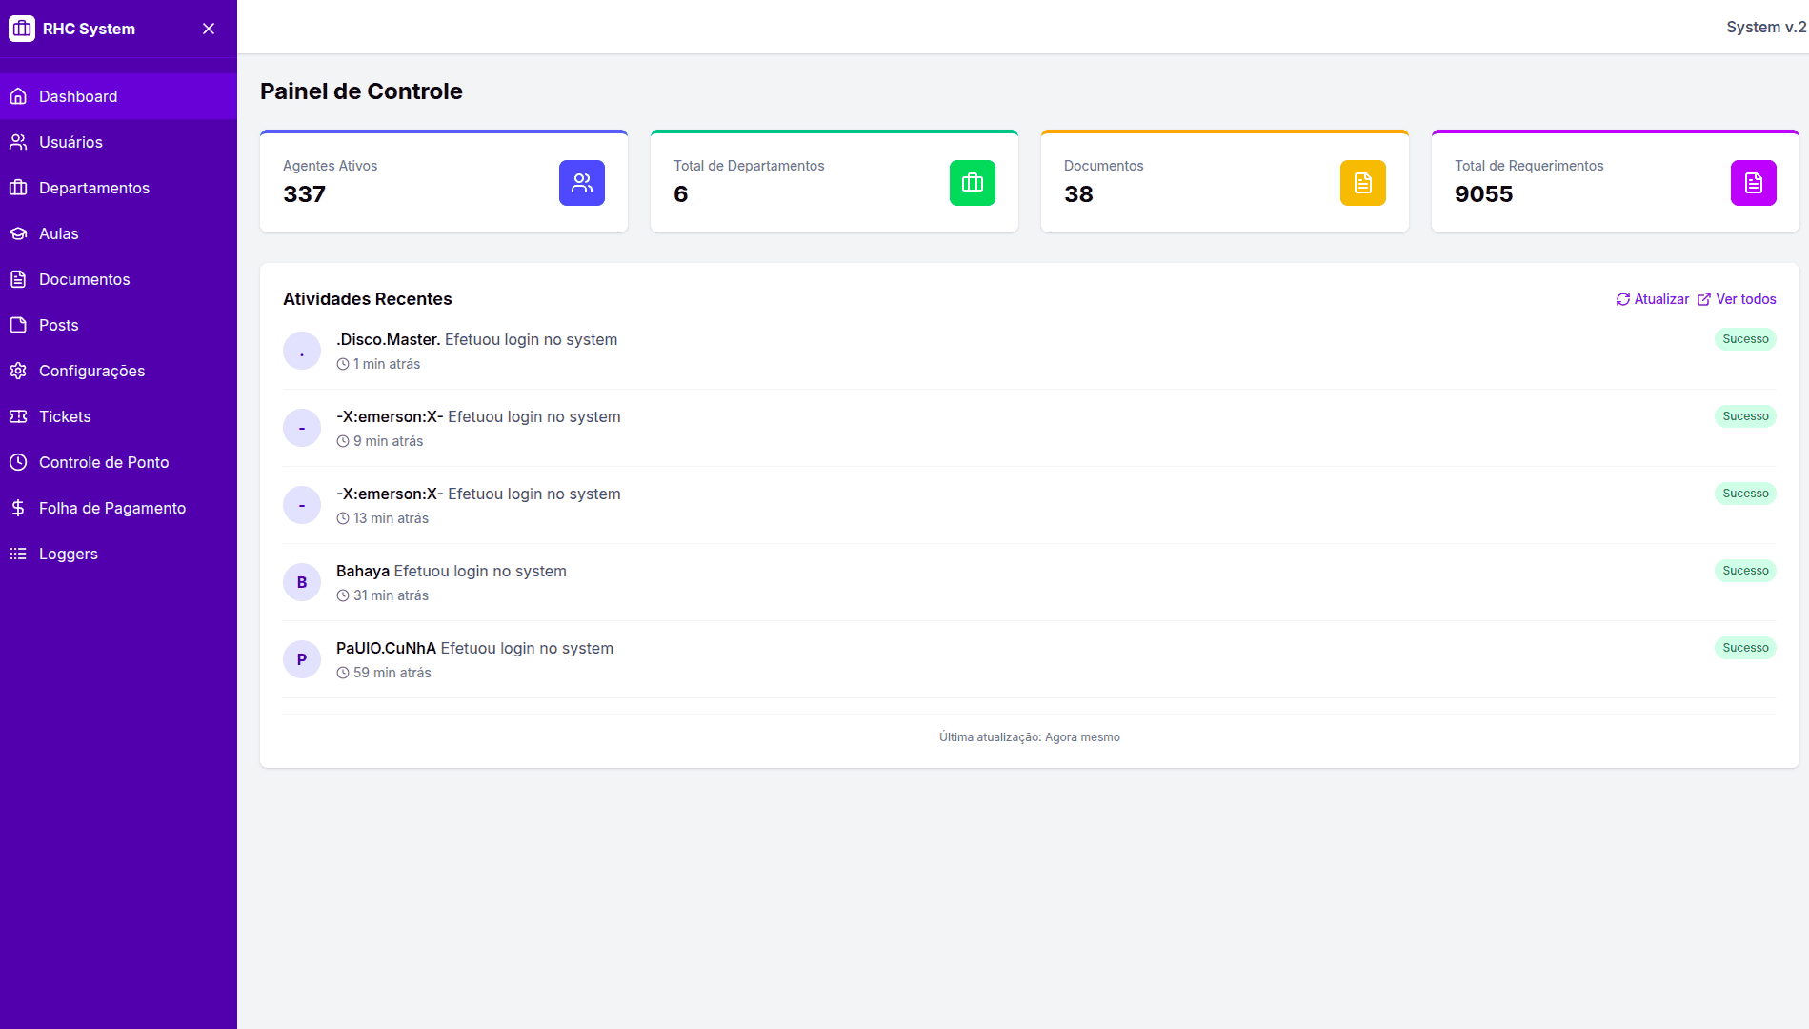Screen dimensions: 1809x1029
Task: Go to Departamentos in the sidebar
Action: click(x=93, y=188)
